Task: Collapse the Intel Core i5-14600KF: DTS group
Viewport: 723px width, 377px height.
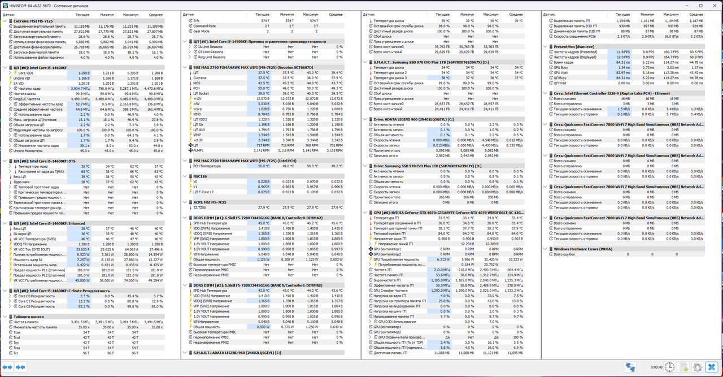Action: point(4,161)
